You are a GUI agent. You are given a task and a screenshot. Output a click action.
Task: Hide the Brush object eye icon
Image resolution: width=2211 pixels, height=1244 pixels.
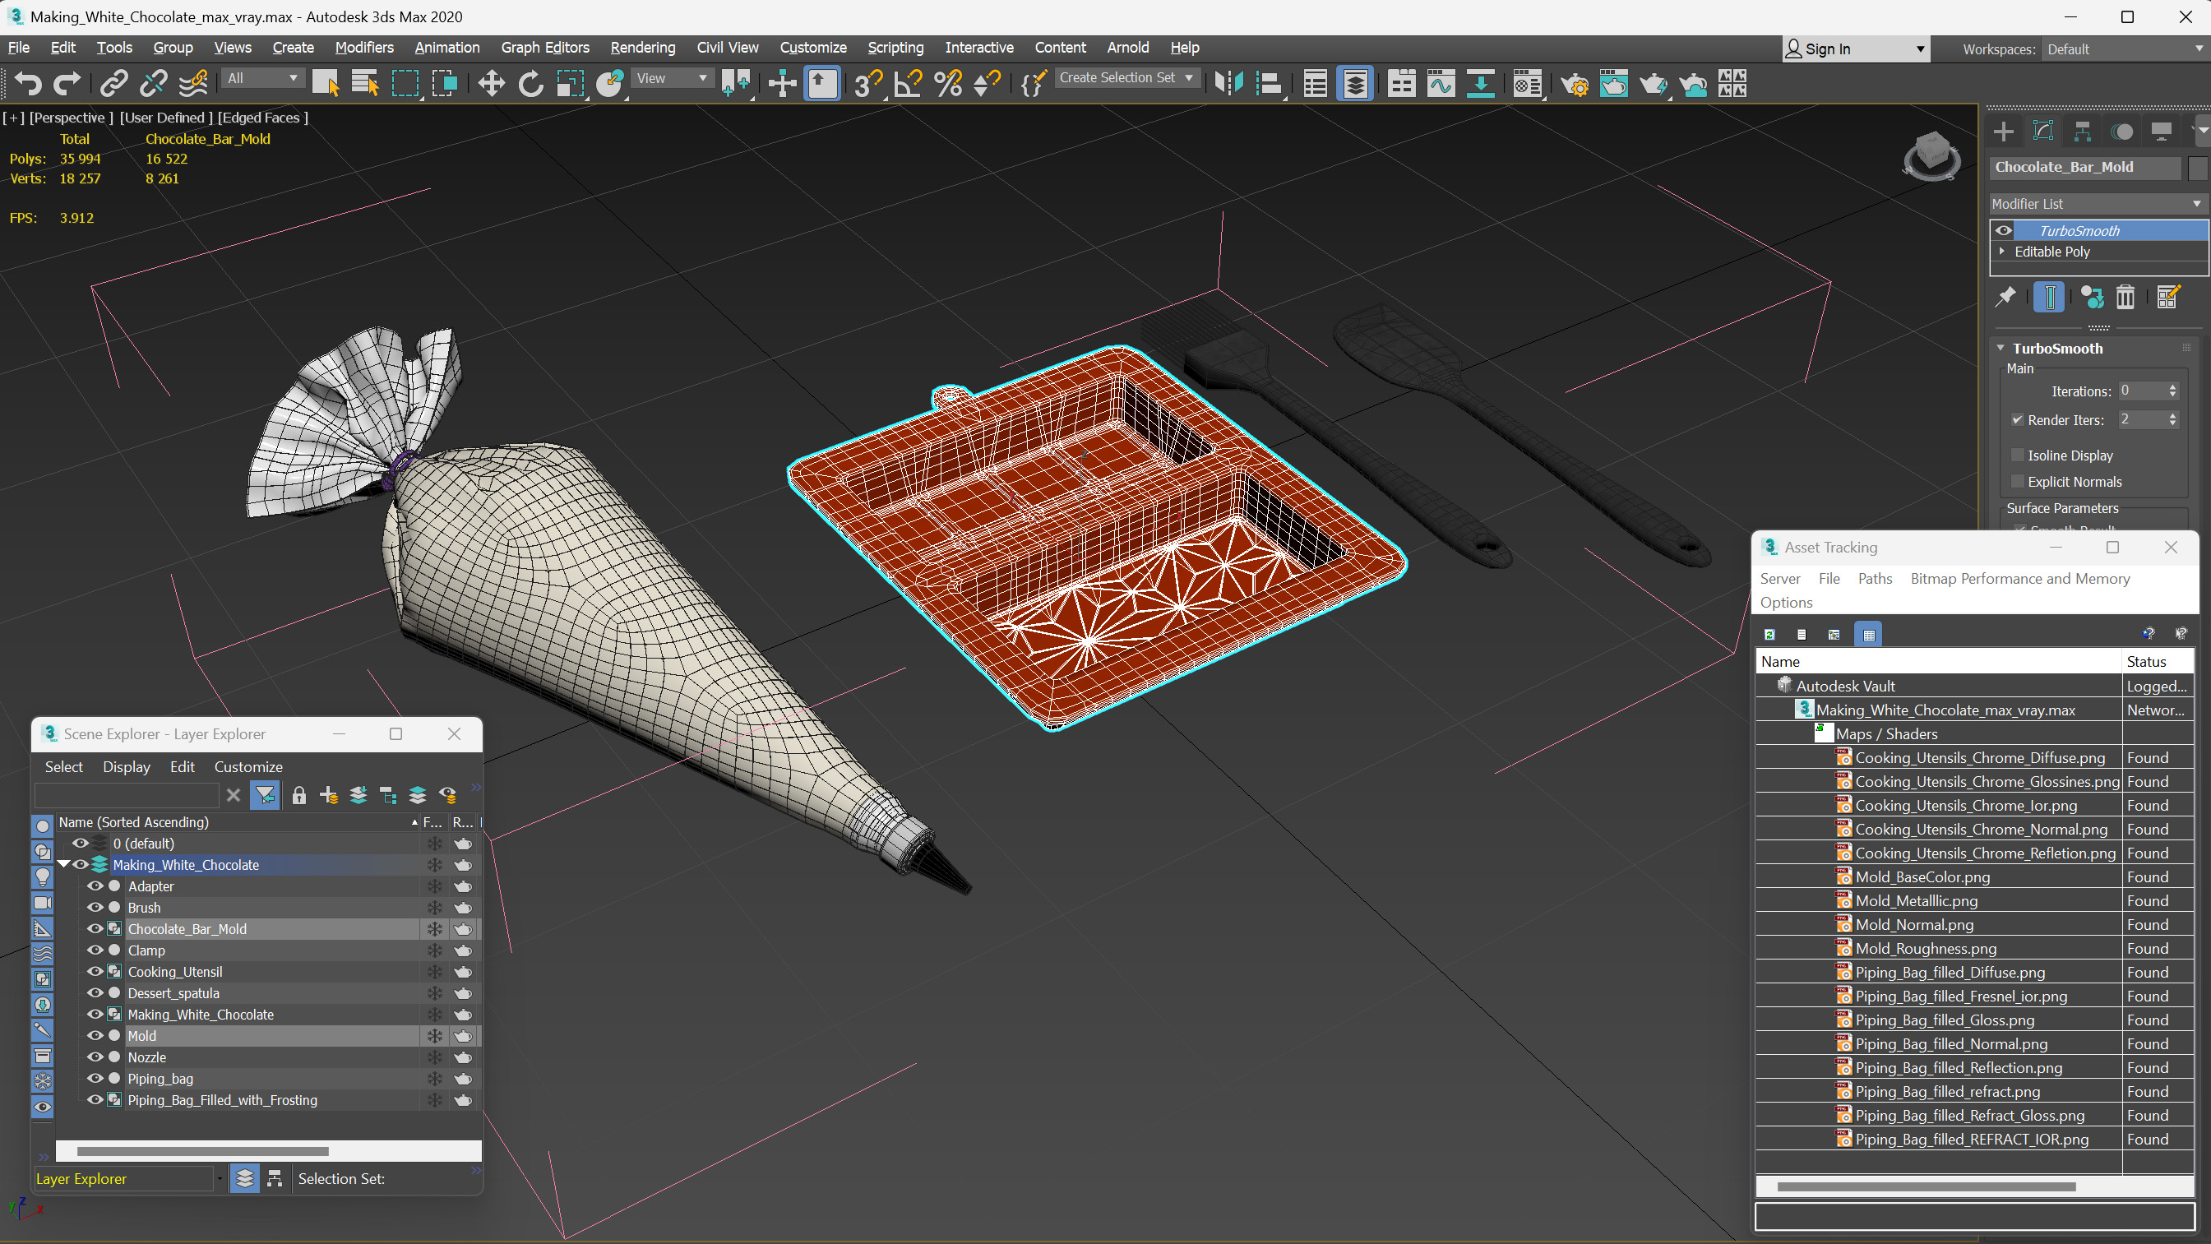(x=95, y=908)
